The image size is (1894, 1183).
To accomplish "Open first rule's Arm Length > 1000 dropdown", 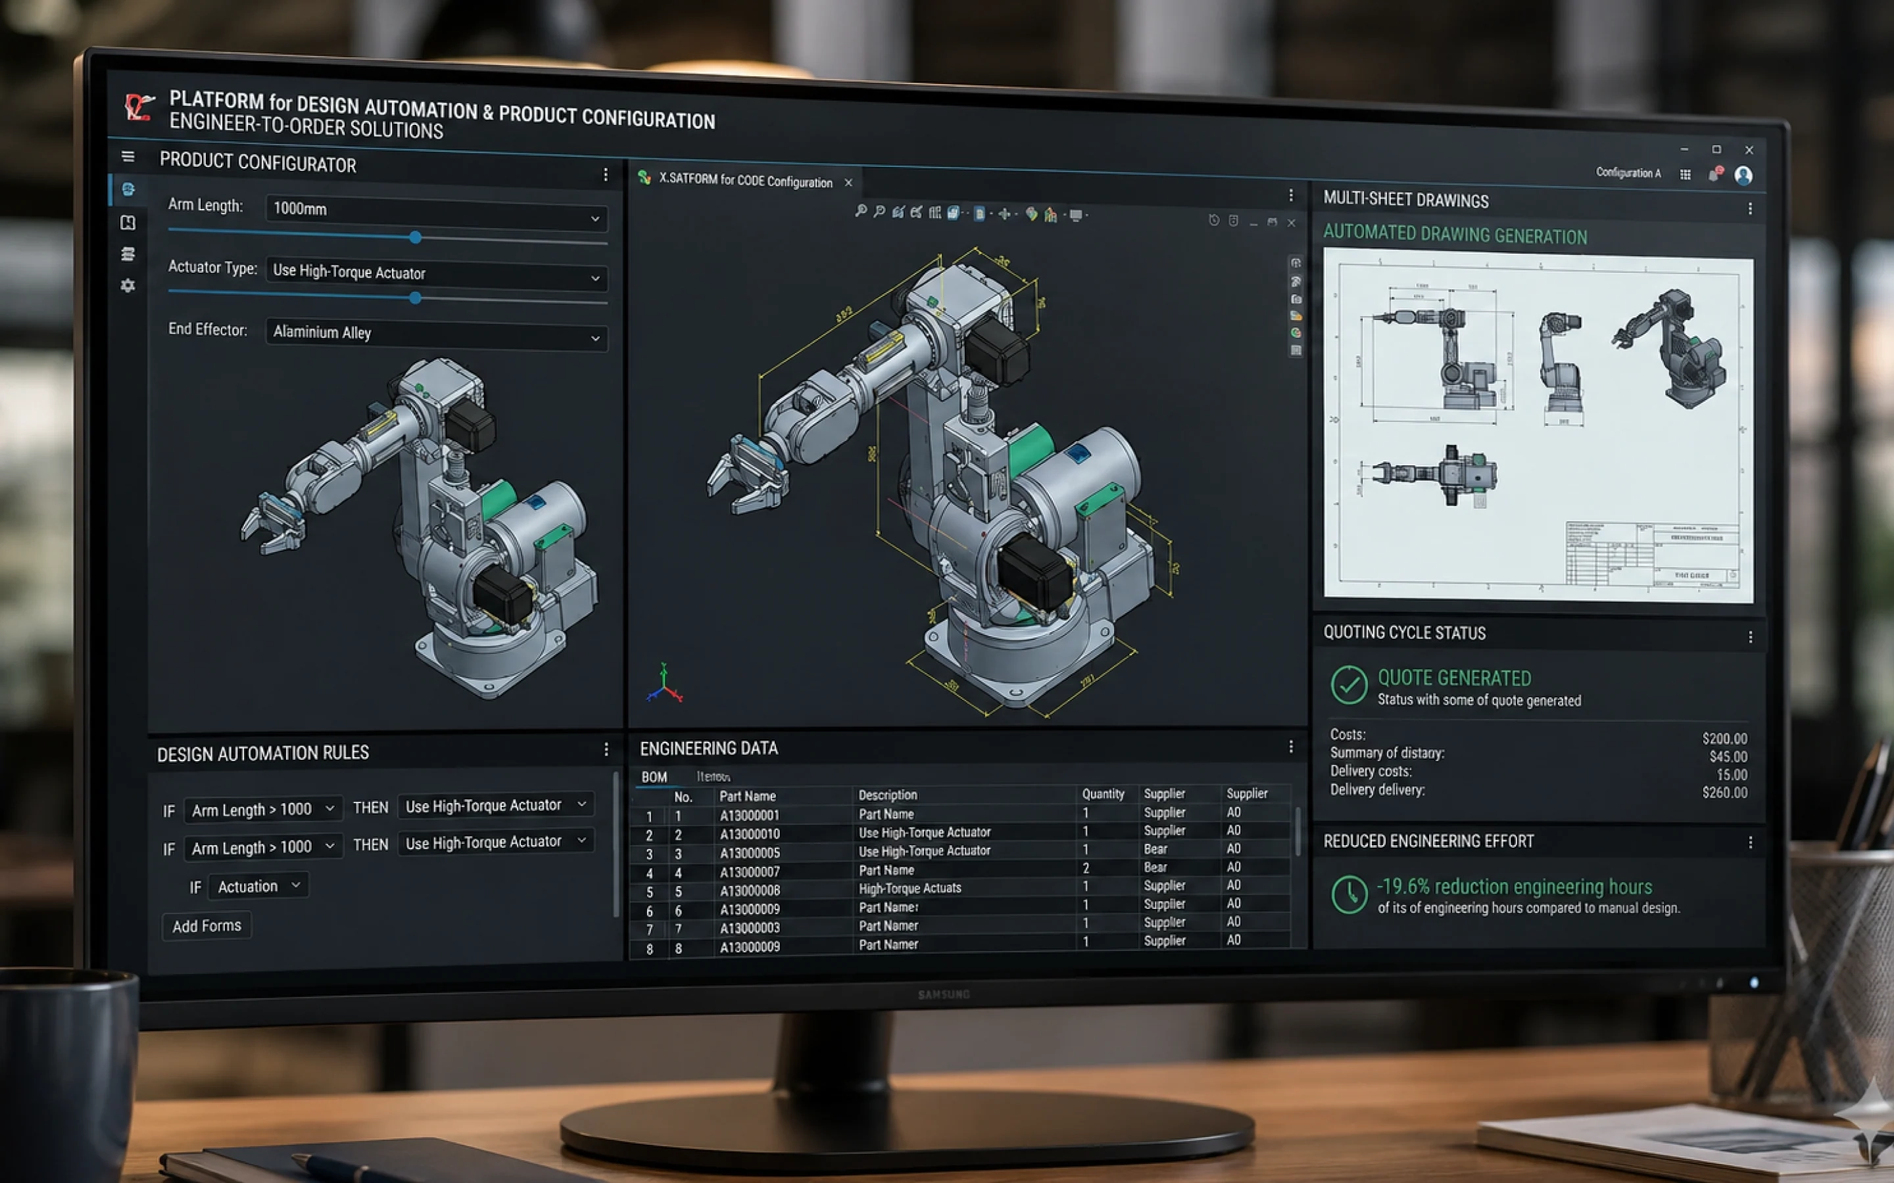I will pos(263,810).
